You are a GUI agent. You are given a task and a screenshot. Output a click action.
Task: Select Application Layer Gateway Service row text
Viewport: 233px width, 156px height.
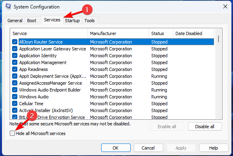tap(52, 49)
